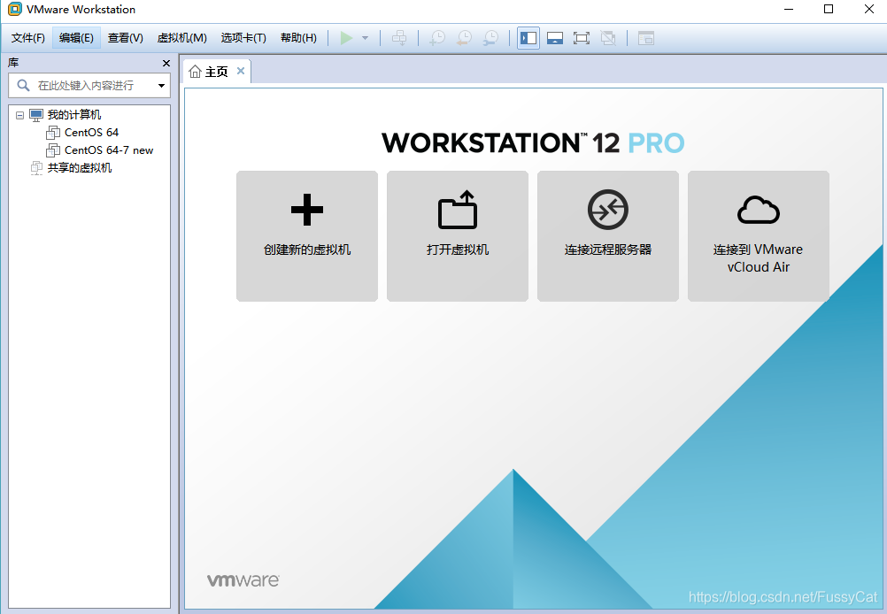The image size is (887, 614).
Task: Click the CentOS 64-7 new VM icon
Action: coord(53,150)
